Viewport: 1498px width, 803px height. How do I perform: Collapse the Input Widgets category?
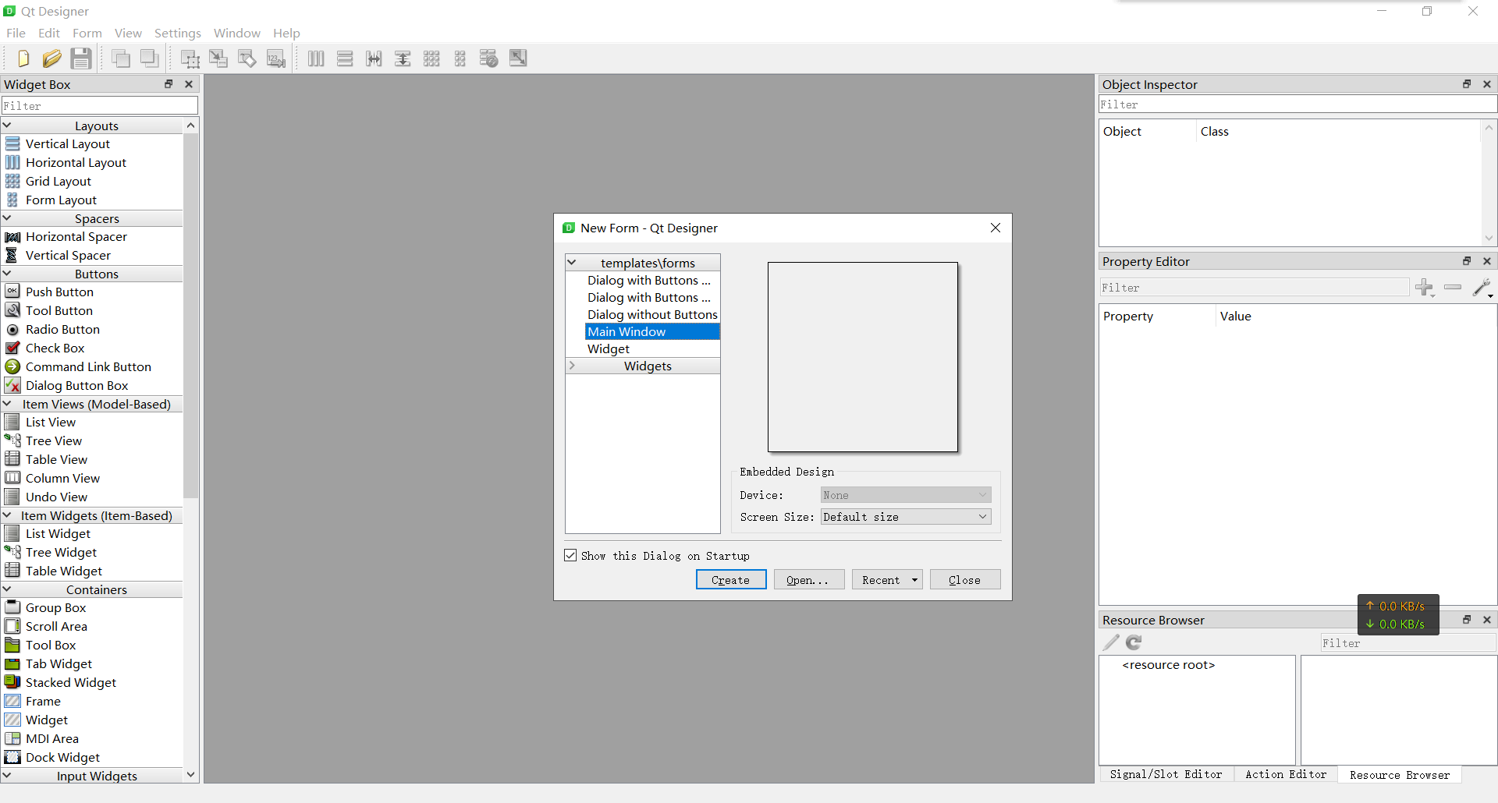7,776
